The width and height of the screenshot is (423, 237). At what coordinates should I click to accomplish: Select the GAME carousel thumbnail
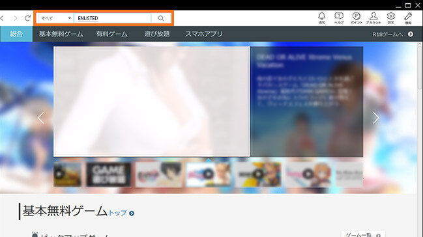point(109,174)
